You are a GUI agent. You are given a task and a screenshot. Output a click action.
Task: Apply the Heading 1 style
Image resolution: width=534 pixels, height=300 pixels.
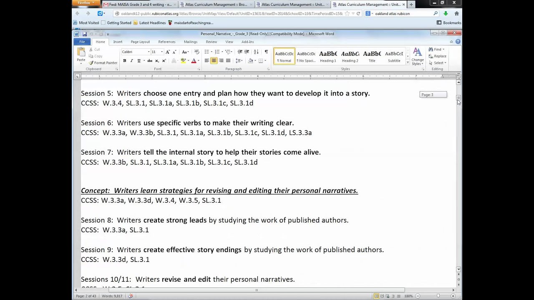coord(328,56)
